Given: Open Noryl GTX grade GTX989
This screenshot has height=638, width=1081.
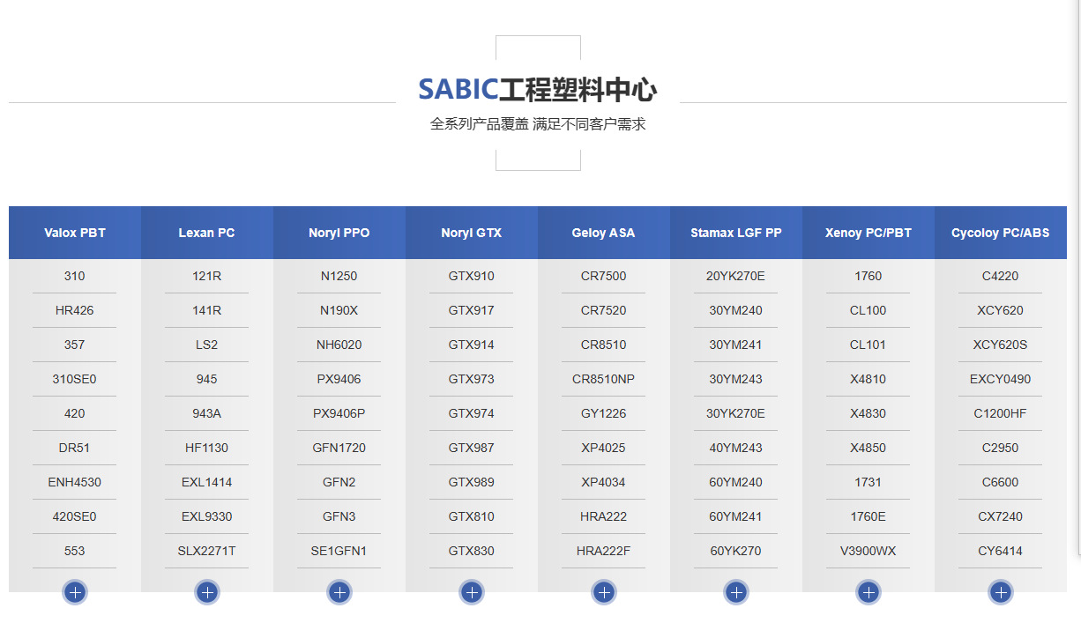Looking at the screenshot, I should point(472,482).
